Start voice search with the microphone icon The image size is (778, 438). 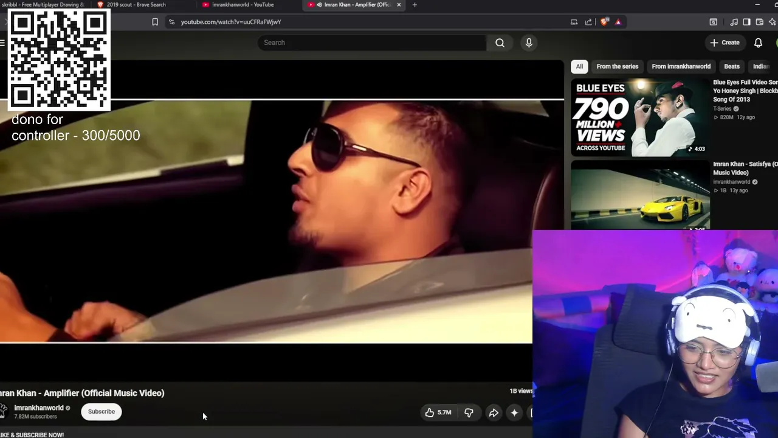click(529, 43)
